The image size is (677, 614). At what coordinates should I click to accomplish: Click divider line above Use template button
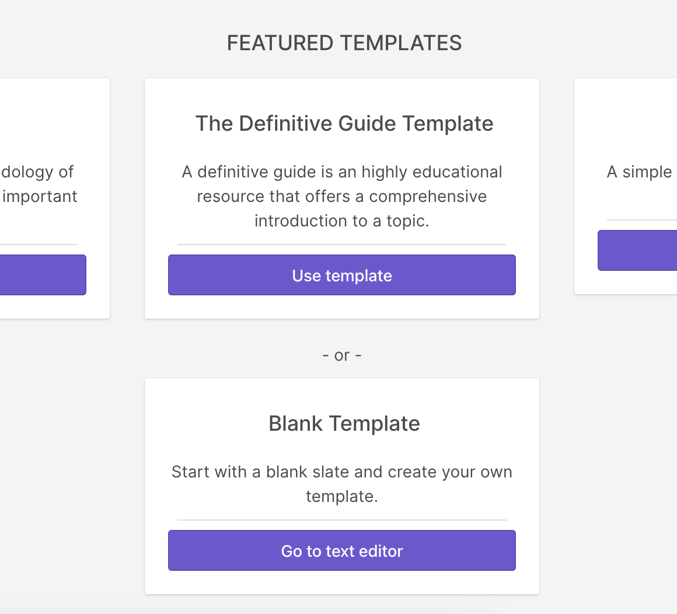[342, 245]
